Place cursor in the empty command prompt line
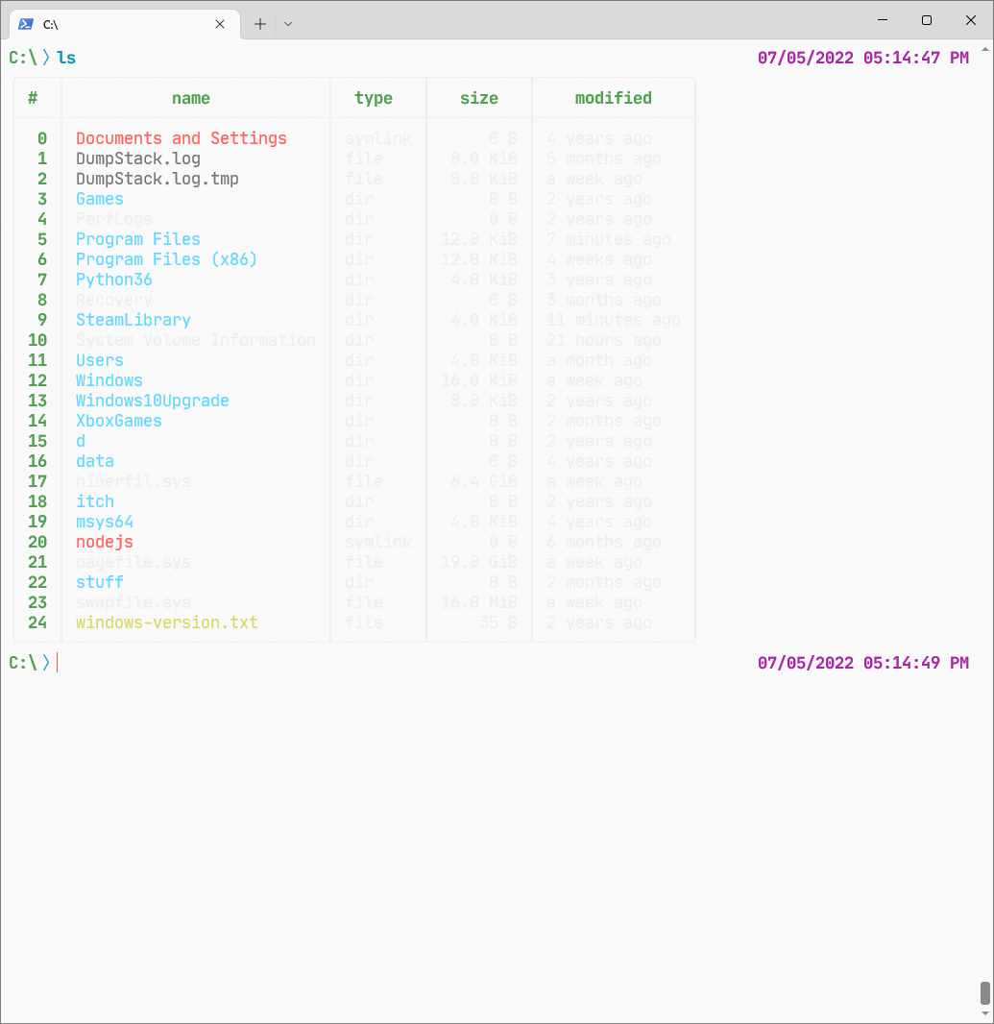This screenshot has height=1024, width=994. pos(56,663)
